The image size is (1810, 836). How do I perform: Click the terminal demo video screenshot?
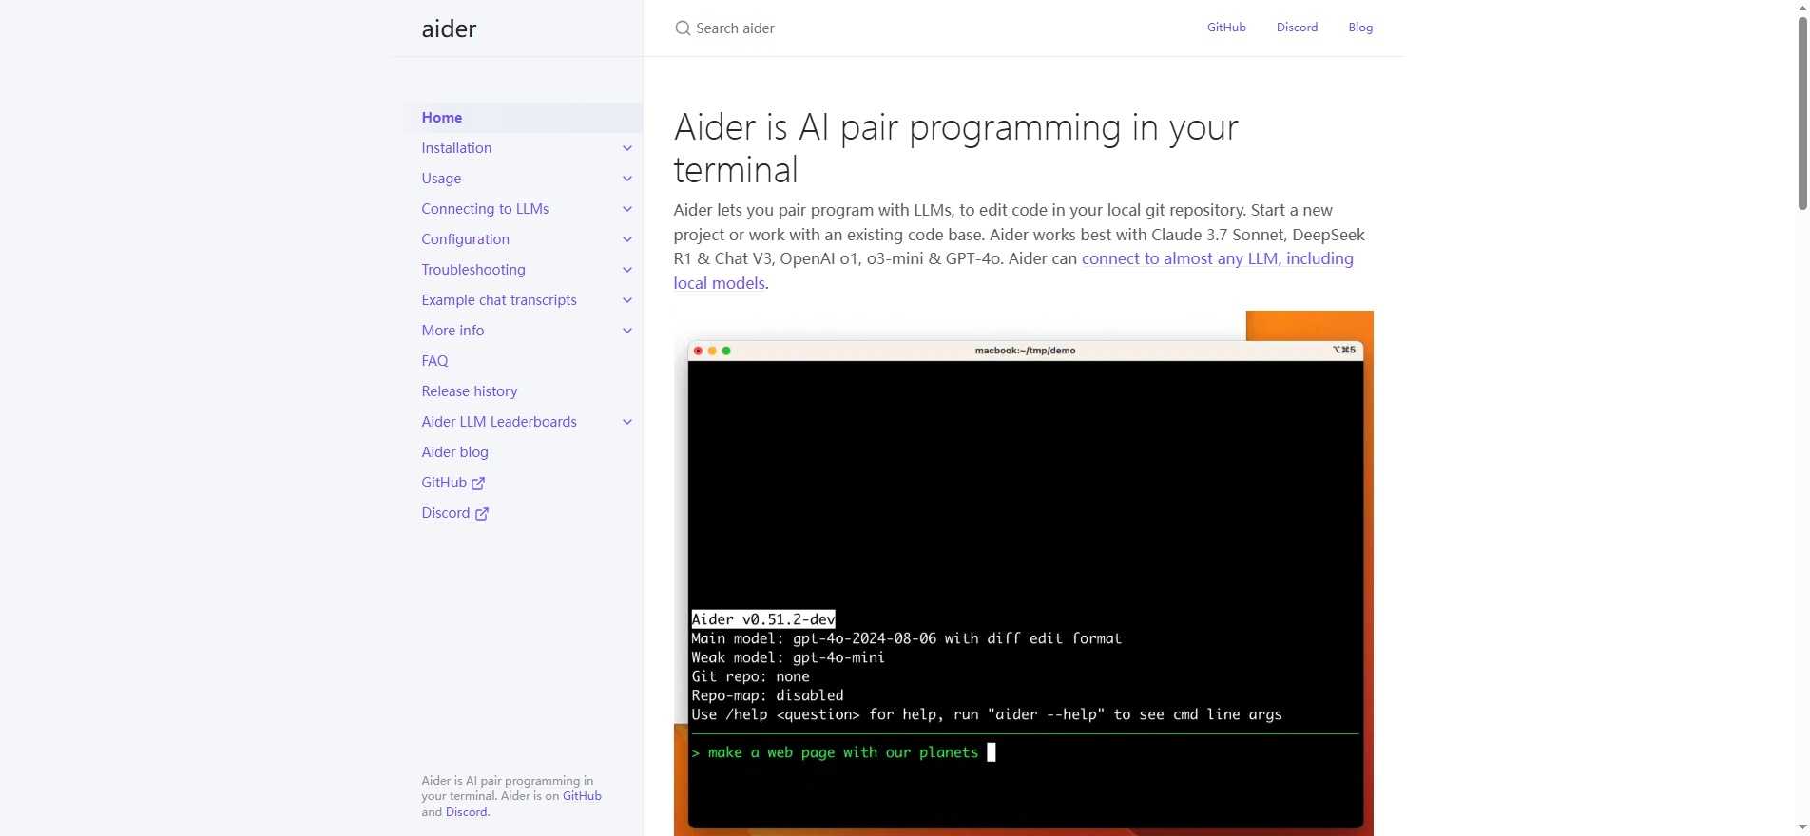[x=1023, y=574]
